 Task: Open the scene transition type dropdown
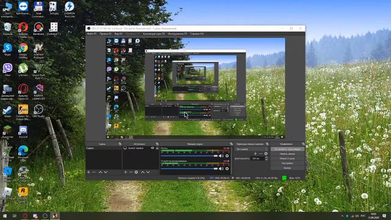pos(251,149)
